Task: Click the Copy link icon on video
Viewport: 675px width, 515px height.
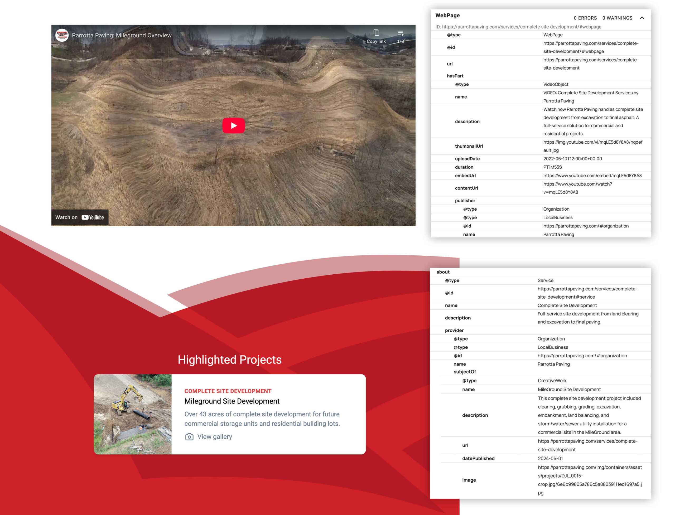Action: [x=376, y=33]
